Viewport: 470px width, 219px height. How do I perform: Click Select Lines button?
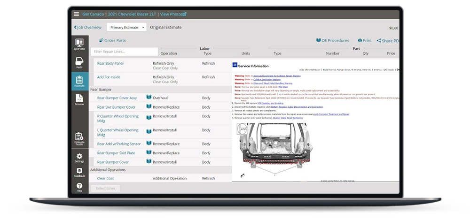(x=105, y=189)
